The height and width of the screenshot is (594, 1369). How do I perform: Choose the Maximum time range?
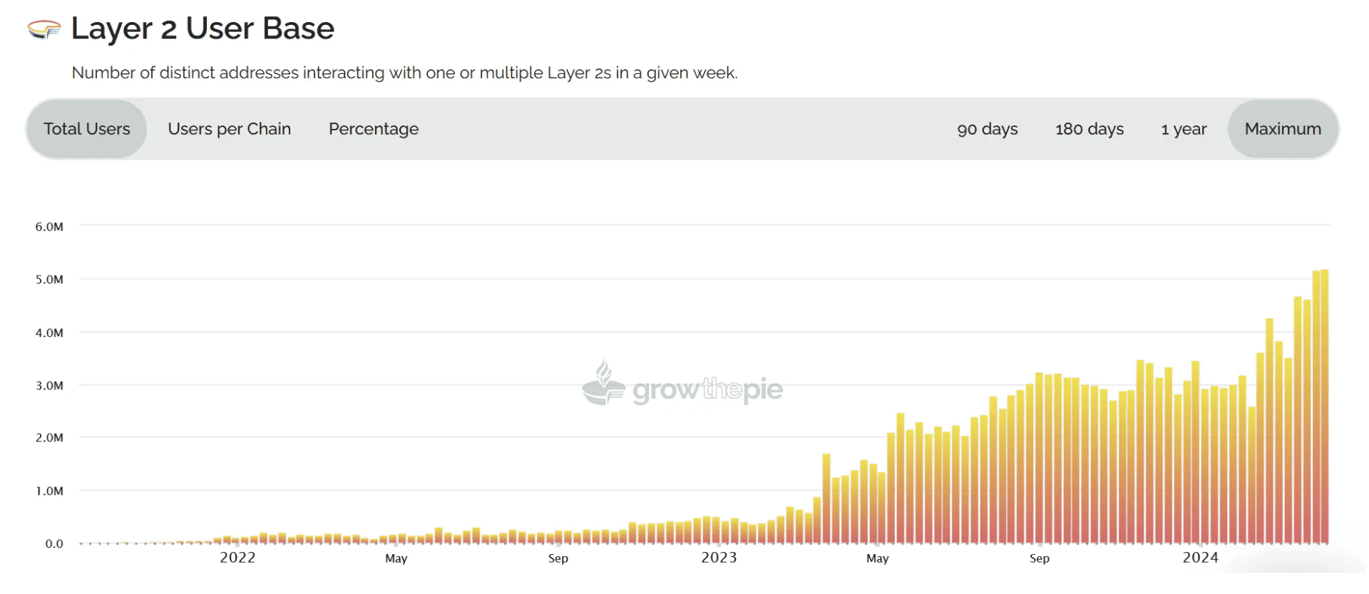1283,129
